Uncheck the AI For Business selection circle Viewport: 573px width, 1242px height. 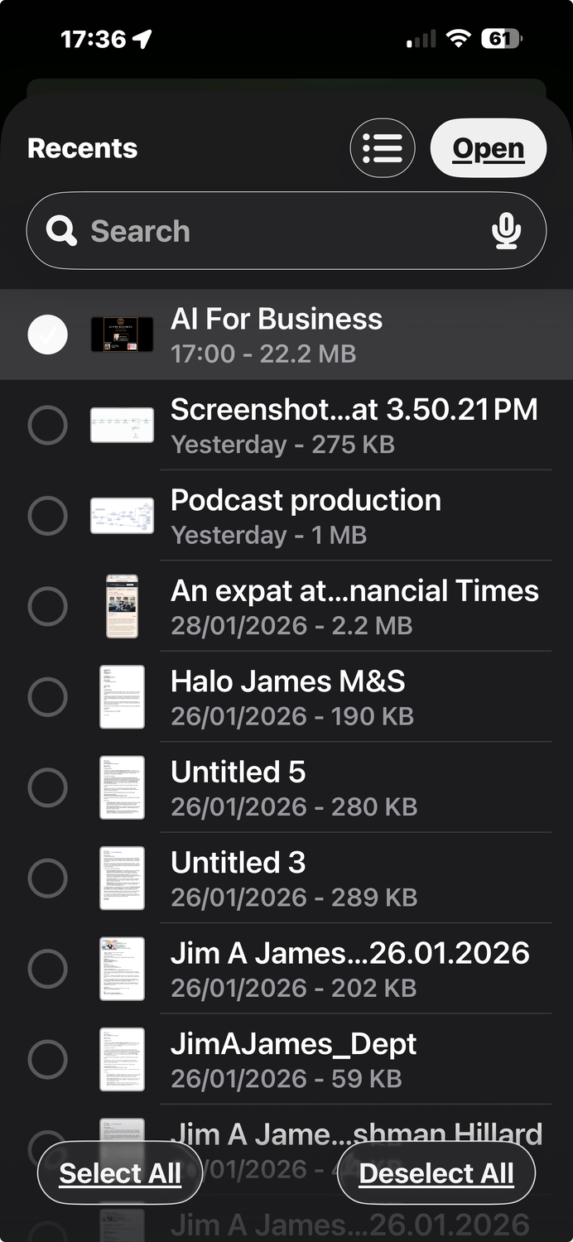pos(47,335)
